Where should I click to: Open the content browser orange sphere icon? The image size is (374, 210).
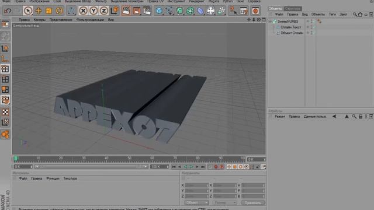point(255,10)
